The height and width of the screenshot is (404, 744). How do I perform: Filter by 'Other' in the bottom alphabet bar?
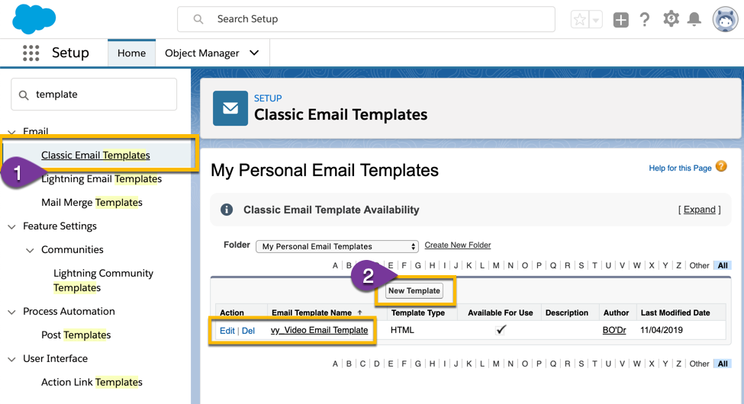[699, 364]
